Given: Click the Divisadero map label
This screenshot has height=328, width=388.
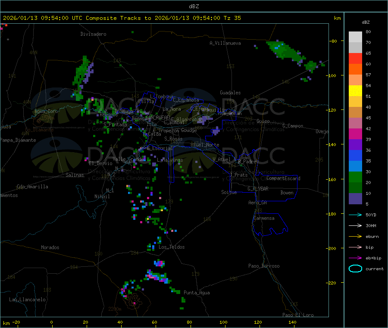Looking at the screenshot, I should click(x=93, y=34).
